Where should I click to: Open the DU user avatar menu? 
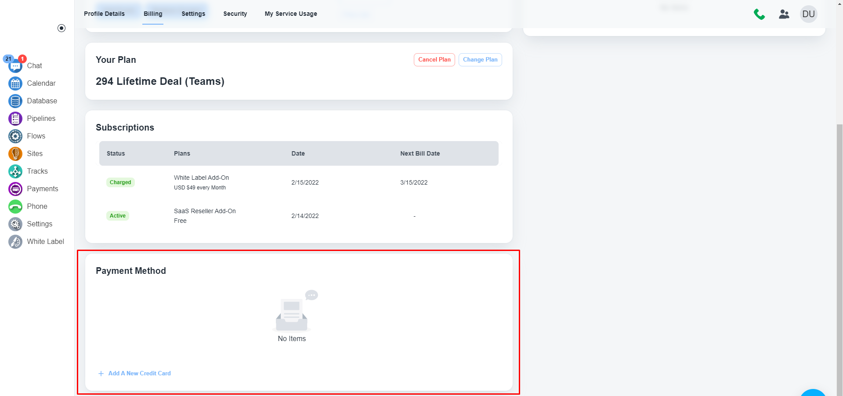[808, 14]
